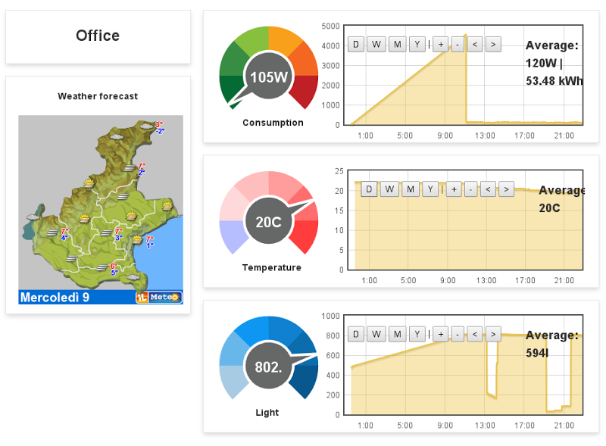Click the ilMeteo logo on the weather map
The width and height of the screenshot is (606, 446).
pyautogui.click(x=158, y=297)
